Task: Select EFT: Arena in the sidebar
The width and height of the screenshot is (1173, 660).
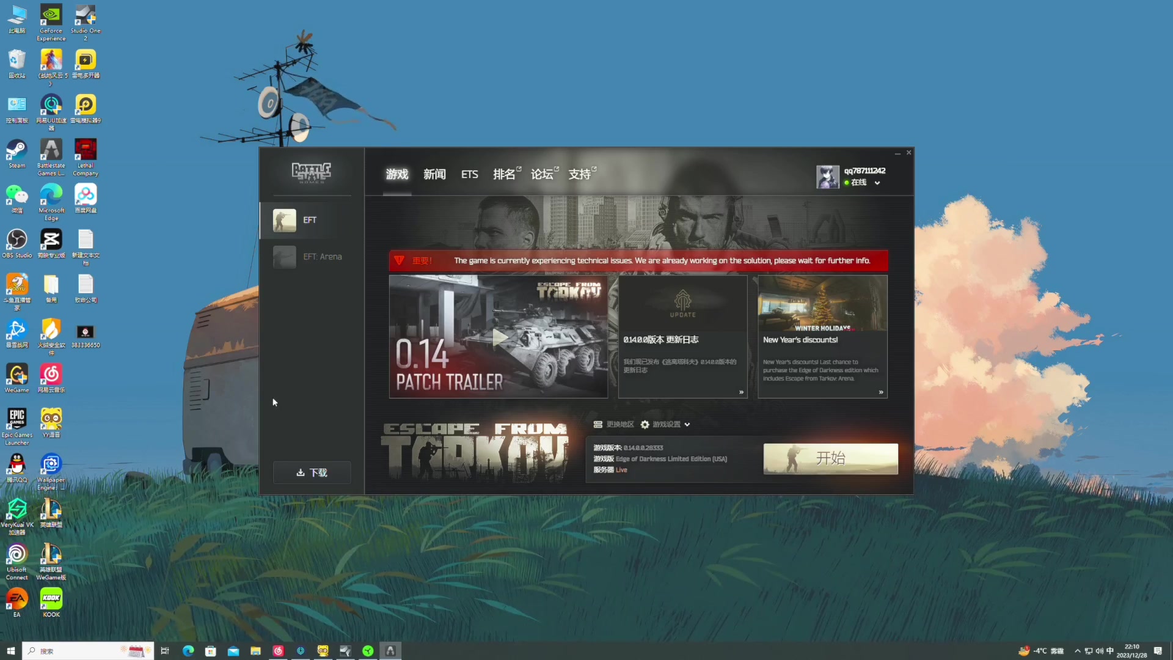Action: pyautogui.click(x=312, y=257)
